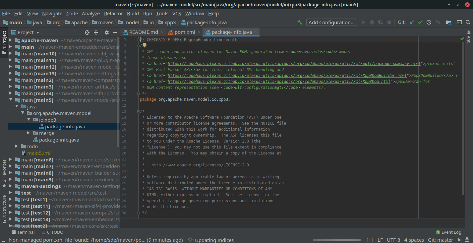Toggle the Favorites tool window stripe button
Screen dimensions: 473x243
[4, 173]
